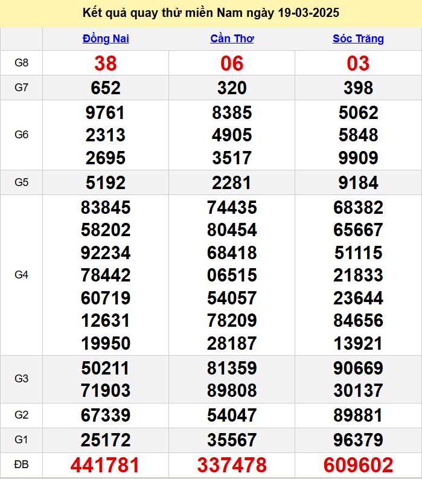This screenshot has height=479, width=422.
Task: Click G4 number 54057
Action: (232, 298)
